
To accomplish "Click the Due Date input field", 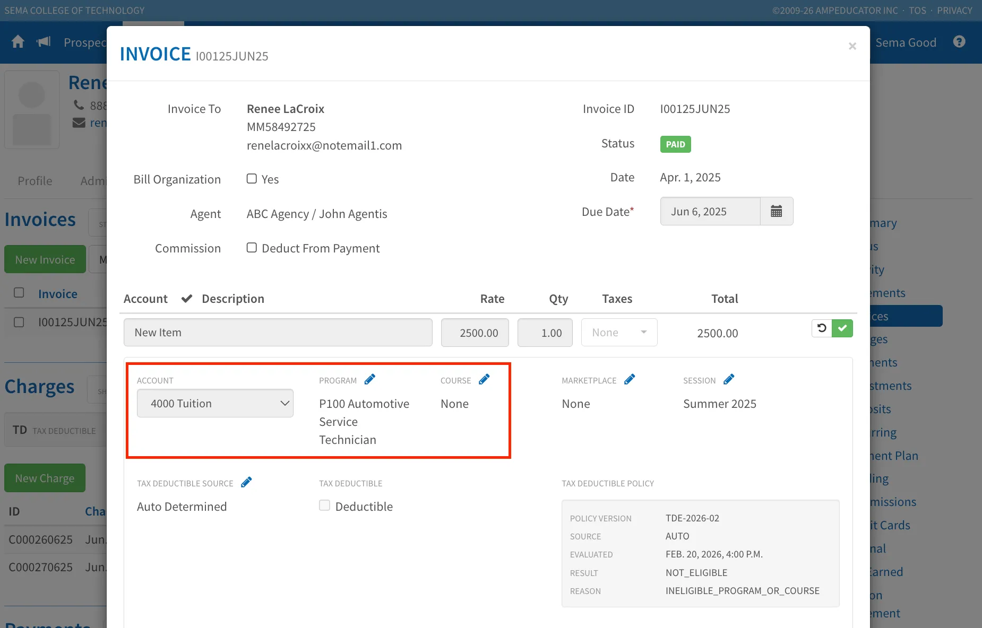I will coord(710,211).
